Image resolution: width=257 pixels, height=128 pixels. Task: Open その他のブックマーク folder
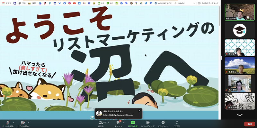point(208,3)
